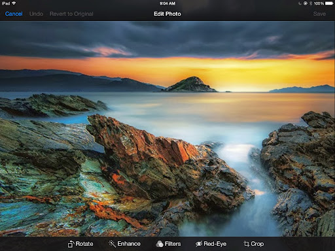Click the Edit Photo title

(x=167, y=14)
